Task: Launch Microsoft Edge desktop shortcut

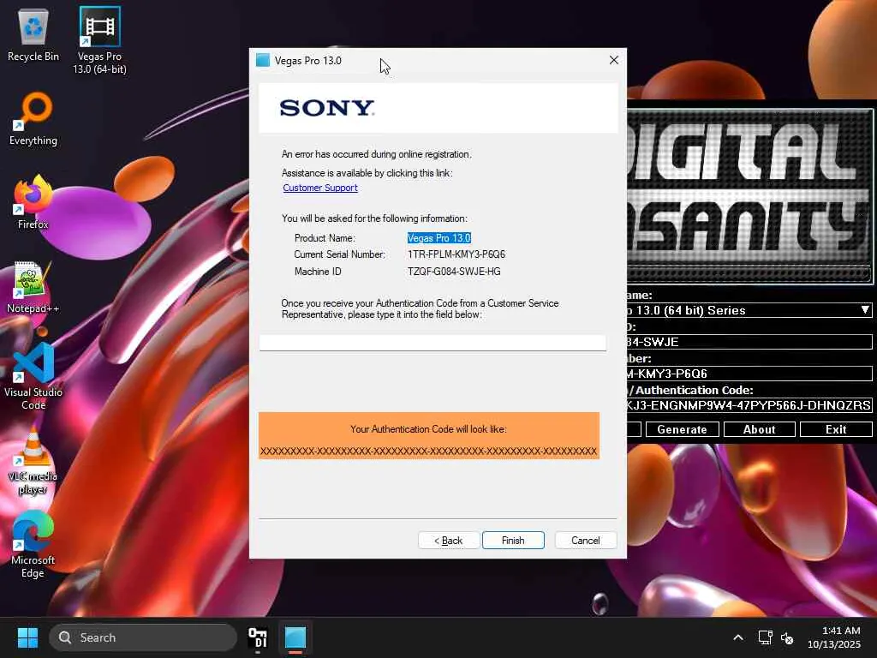Action: click(33, 544)
